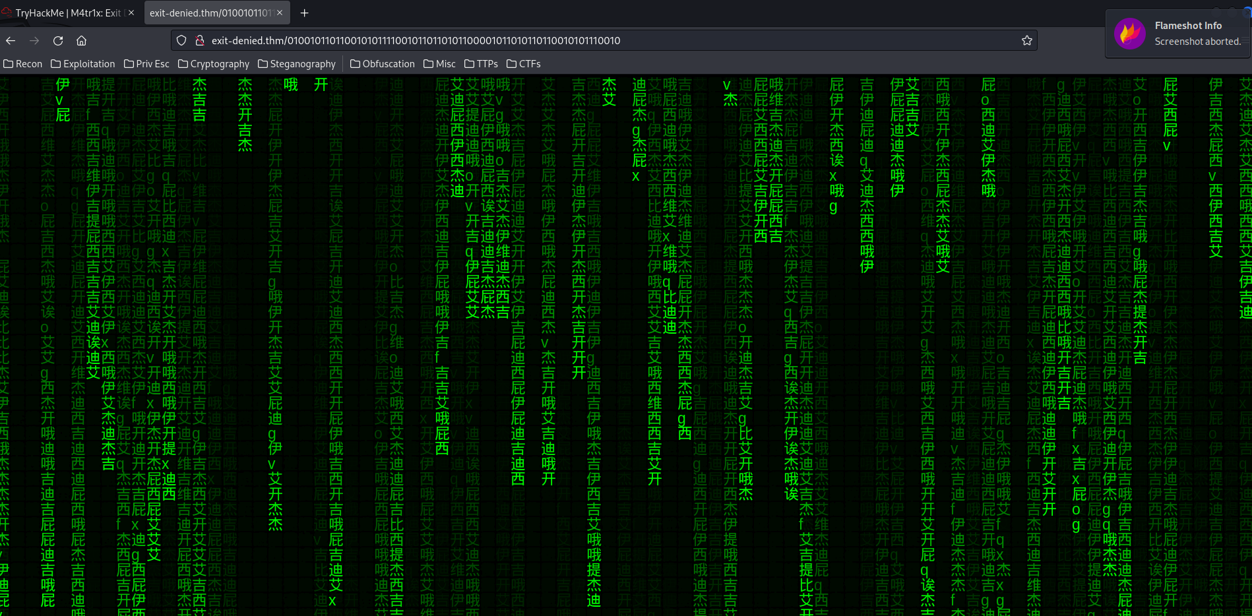This screenshot has height=616, width=1252.
Task: Open the Recon bookmarks folder
Action: [x=23, y=64]
